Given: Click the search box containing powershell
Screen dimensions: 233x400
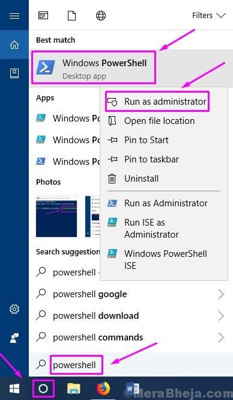Looking at the screenshot, I should 131,365.
